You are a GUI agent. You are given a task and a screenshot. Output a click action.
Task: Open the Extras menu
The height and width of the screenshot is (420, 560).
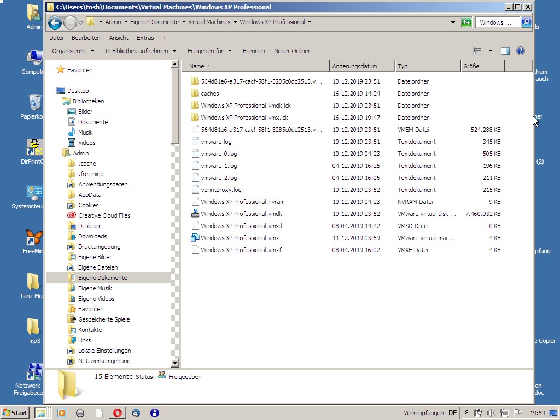(145, 38)
